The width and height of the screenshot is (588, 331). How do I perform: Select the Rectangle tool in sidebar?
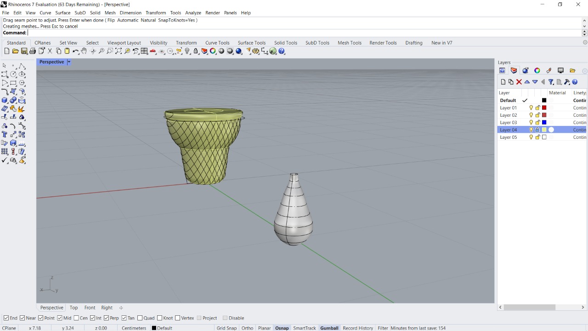pyautogui.click(x=13, y=83)
